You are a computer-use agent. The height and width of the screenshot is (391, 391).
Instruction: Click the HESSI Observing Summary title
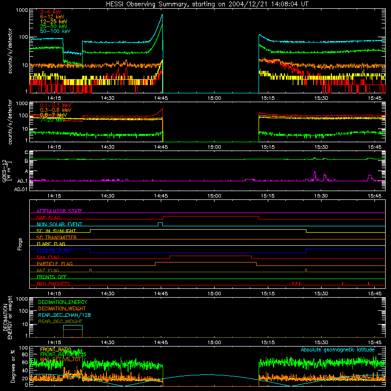207,4
